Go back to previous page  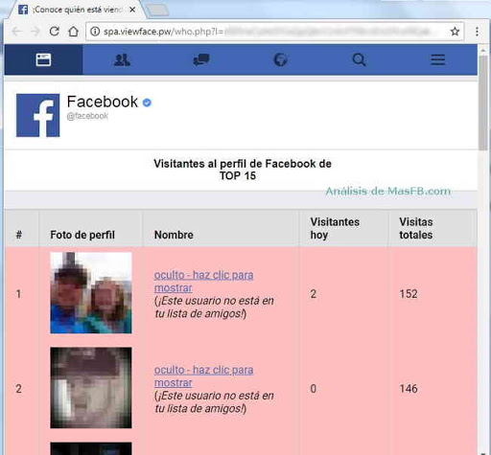pyautogui.click(x=16, y=32)
